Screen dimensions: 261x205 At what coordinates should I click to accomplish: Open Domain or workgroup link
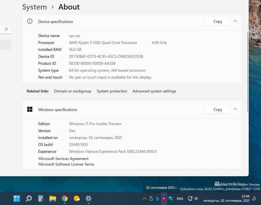click(73, 91)
